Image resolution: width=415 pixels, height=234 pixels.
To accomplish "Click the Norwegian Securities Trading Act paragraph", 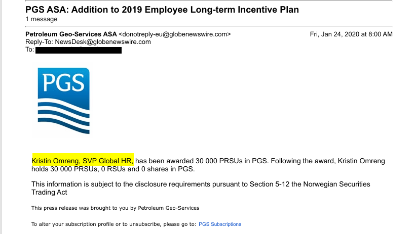I will point(201,188).
